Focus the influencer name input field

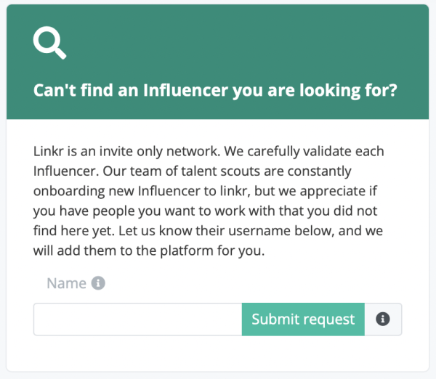tap(137, 319)
